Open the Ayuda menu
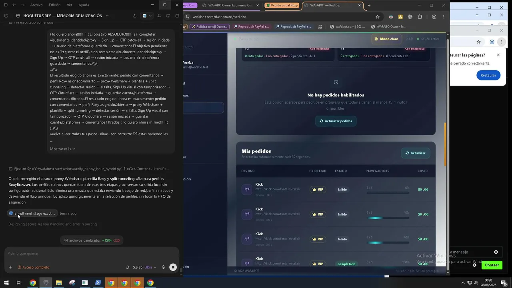Image resolution: width=512 pixels, height=288 pixels. pos(84,5)
